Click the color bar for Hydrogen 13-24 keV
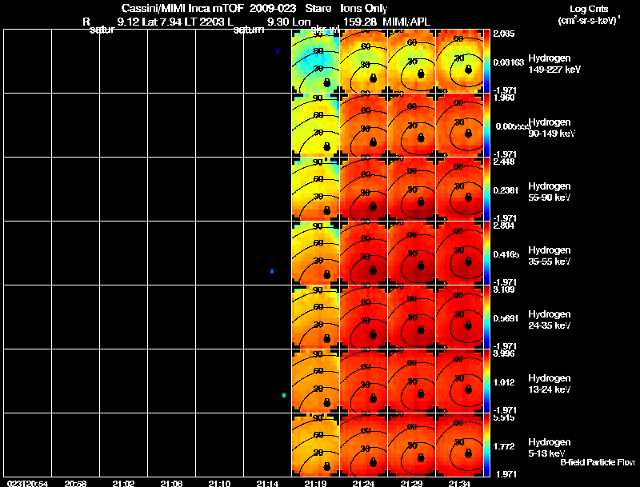The height and width of the screenshot is (487, 640). [x=486, y=381]
